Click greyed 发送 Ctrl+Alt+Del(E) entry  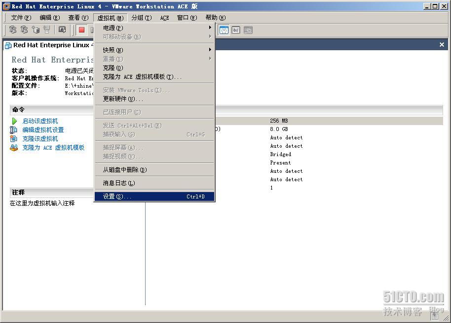coord(154,126)
